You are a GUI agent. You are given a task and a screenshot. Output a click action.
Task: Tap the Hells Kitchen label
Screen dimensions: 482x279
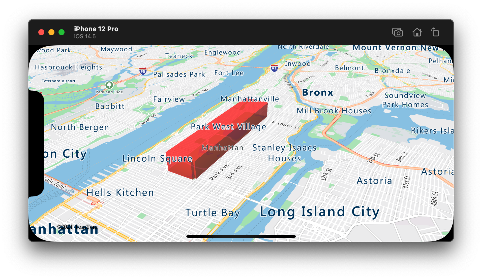[120, 193]
